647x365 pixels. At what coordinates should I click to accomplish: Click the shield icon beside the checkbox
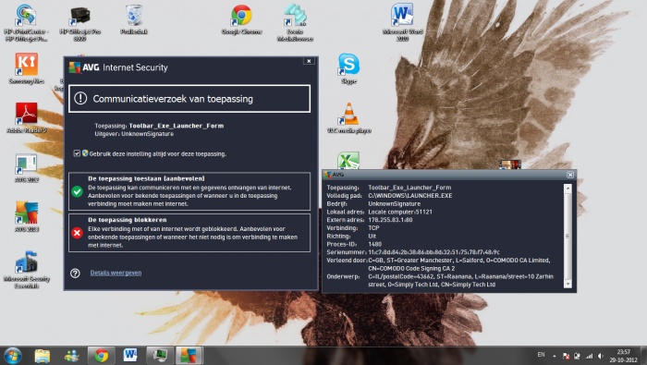point(85,153)
